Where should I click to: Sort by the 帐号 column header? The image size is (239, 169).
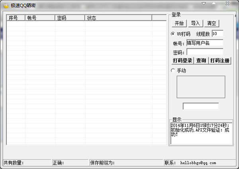(x=40, y=18)
